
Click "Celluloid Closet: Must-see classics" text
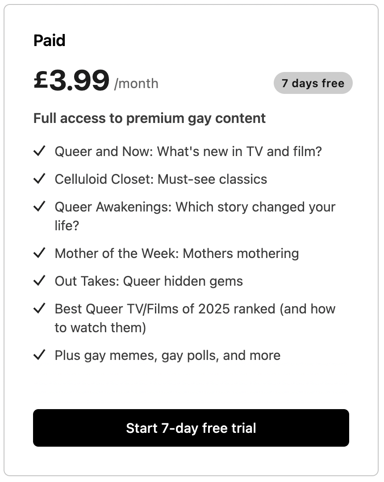click(x=161, y=179)
